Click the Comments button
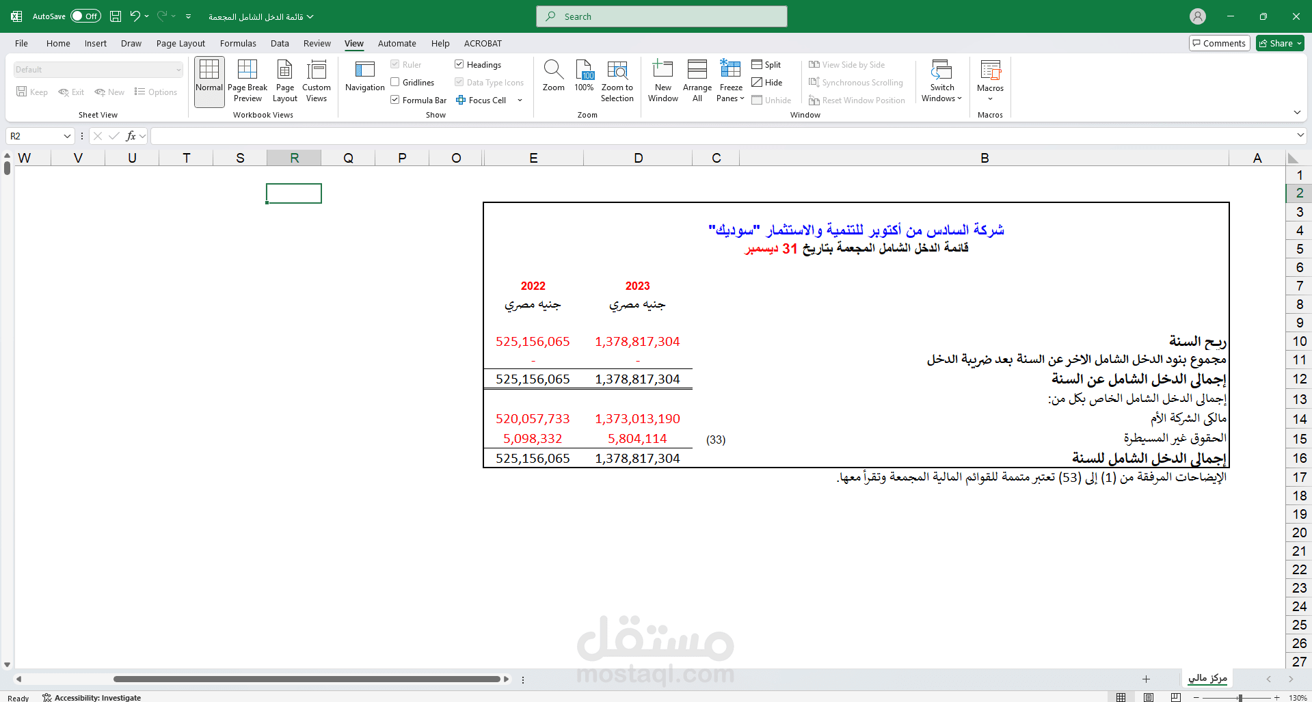 pyautogui.click(x=1220, y=43)
